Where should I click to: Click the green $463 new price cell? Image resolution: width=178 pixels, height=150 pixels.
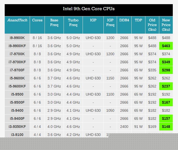[x=166, y=46]
